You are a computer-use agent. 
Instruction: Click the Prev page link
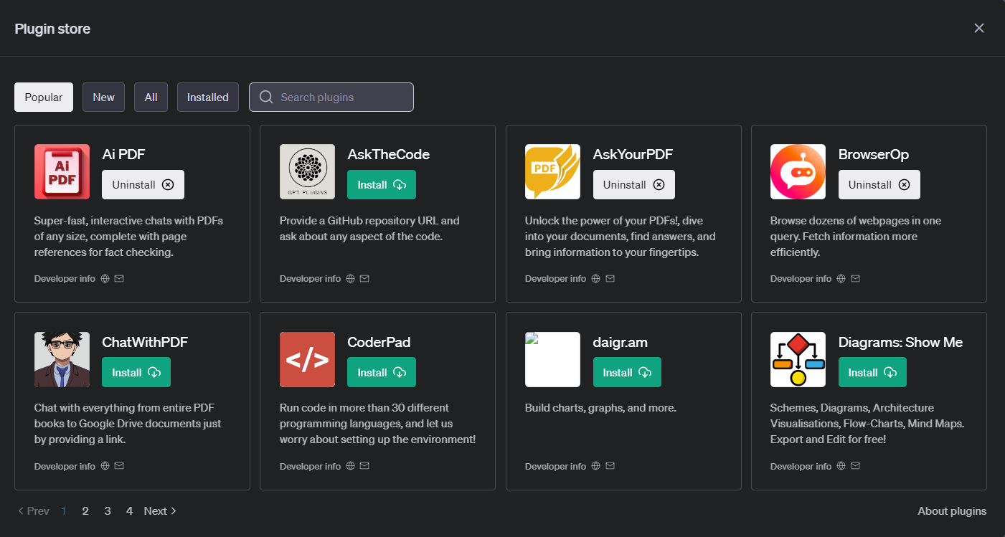pyautogui.click(x=33, y=511)
